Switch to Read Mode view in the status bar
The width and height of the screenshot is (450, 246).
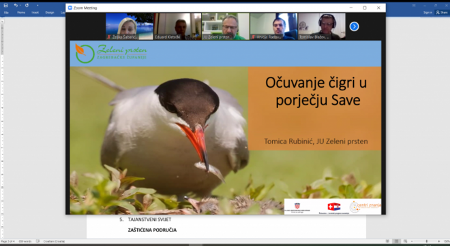pyautogui.click(x=387, y=241)
